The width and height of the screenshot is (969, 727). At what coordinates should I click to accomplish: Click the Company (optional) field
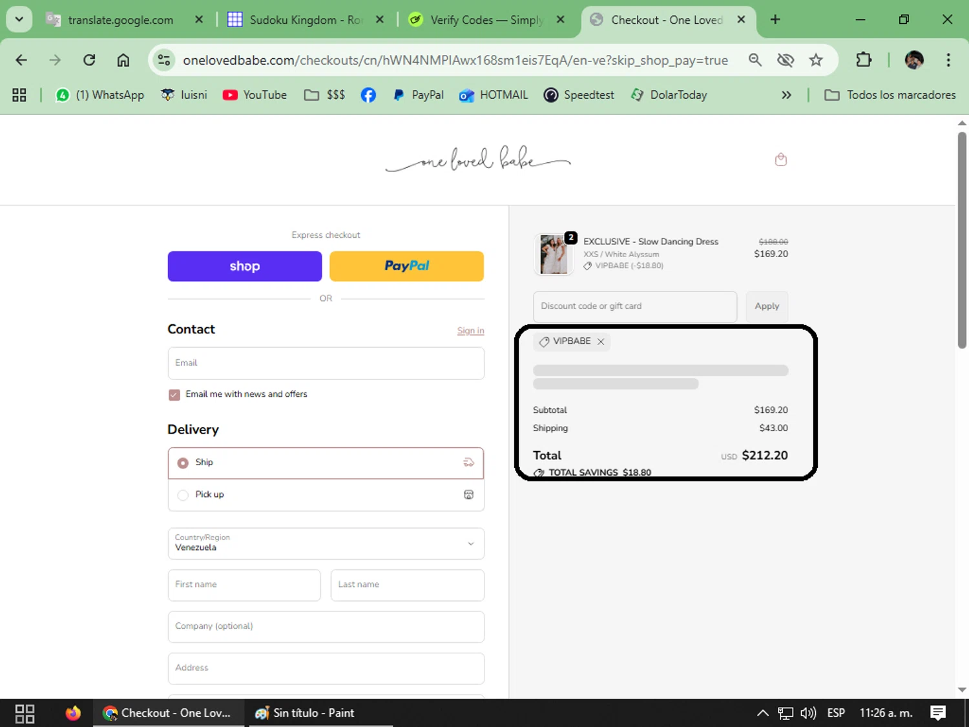tap(326, 627)
